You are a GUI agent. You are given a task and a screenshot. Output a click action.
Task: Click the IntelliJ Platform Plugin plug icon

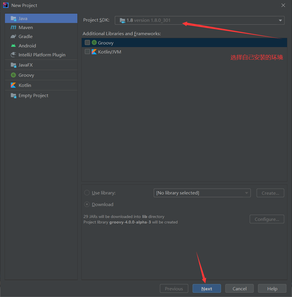pyautogui.click(x=13, y=55)
